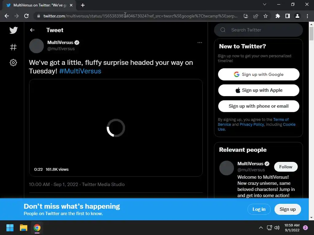
Task: Click MultiVersus avatar on the tweet
Action: point(36,46)
